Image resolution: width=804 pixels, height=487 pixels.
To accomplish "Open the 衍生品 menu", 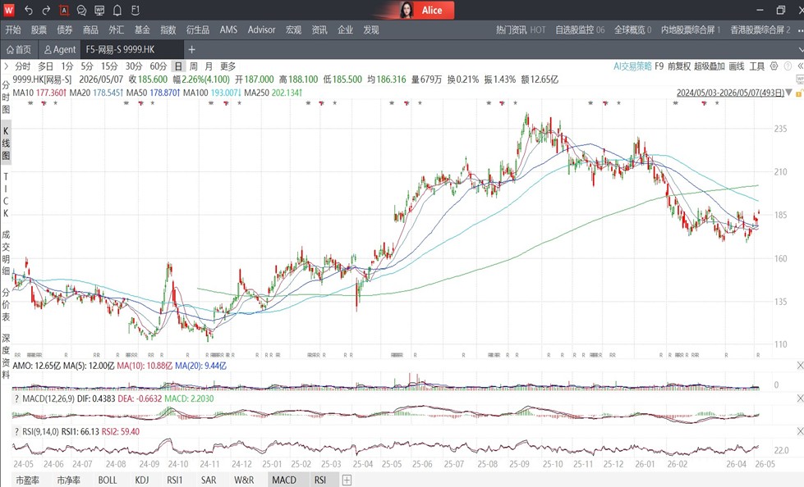I will (198, 30).
